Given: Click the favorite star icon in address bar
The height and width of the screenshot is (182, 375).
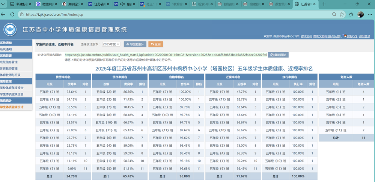Looking at the screenshot, I should tap(342, 15).
